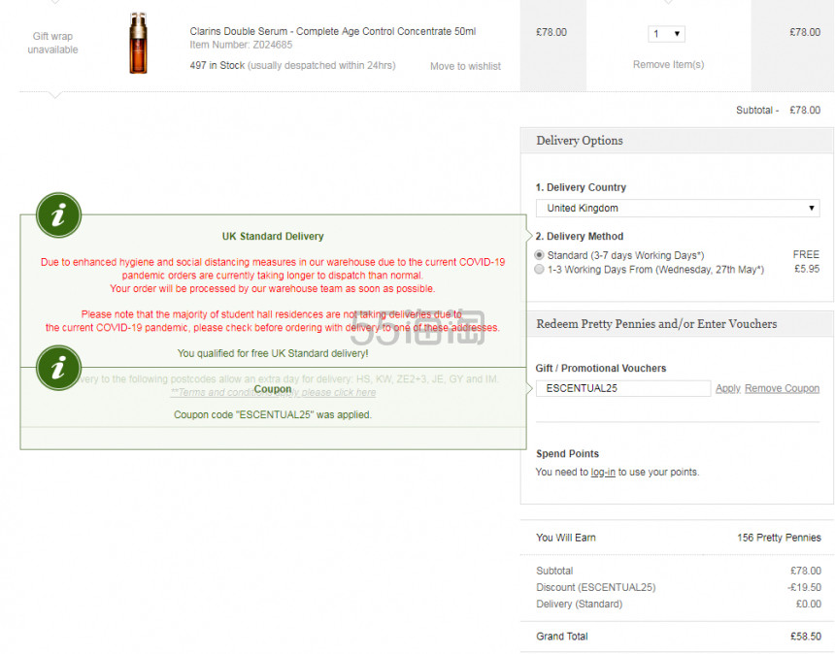Click the 'Delivery (Standard)' row label

coord(579,604)
